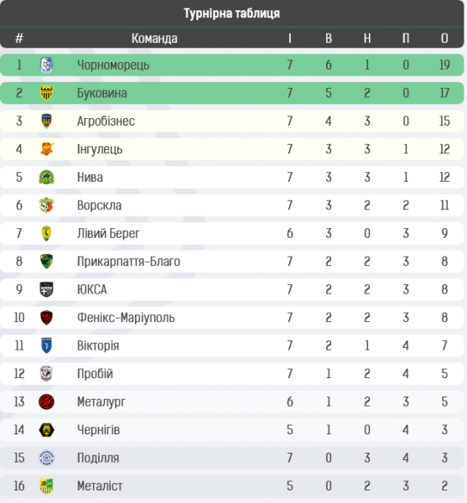Click the Нива green badge
Screen dimensions: 467x503
46,177
